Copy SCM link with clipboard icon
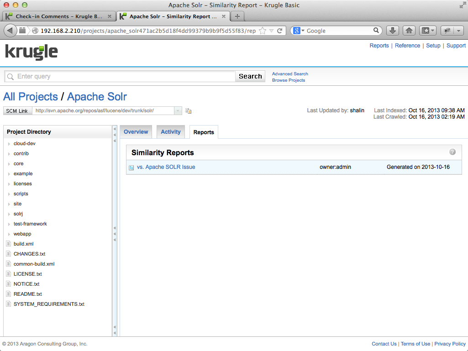Screen dimensions: 468x351 188,111
